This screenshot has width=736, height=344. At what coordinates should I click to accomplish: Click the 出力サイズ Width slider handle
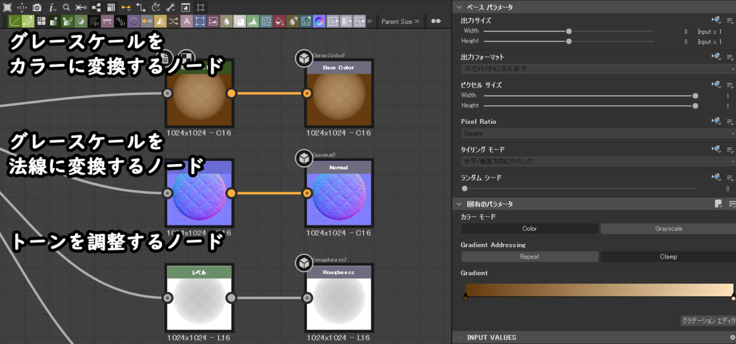[x=569, y=31]
